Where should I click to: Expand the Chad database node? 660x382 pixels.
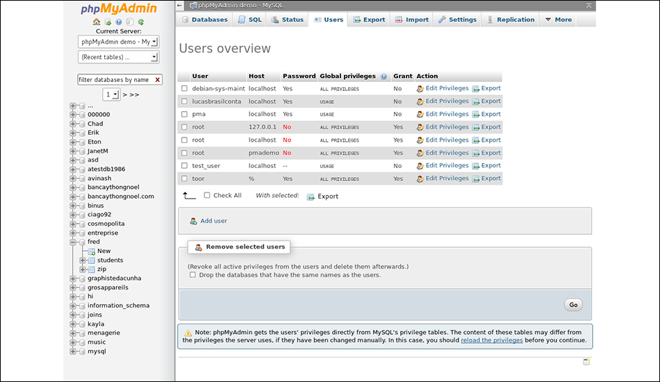pyautogui.click(x=73, y=124)
